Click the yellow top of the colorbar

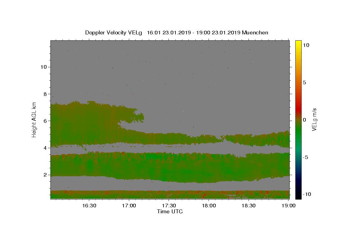click(x=298, y=42)
